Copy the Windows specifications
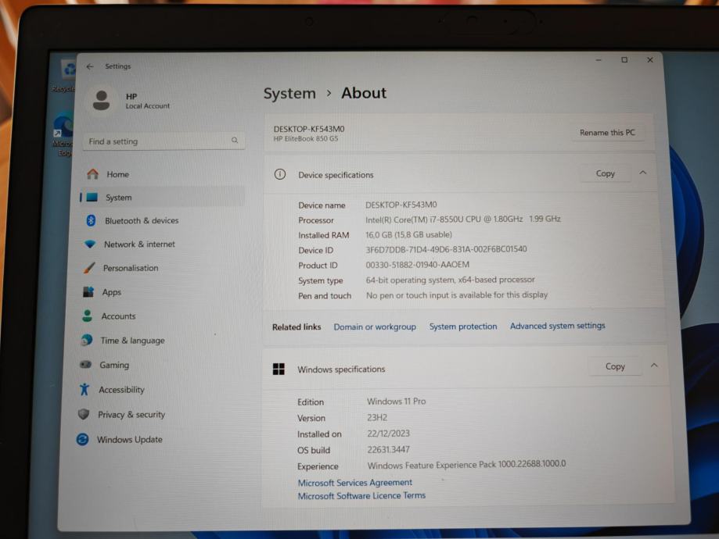719x539 pixels. (x=615, y=366)
